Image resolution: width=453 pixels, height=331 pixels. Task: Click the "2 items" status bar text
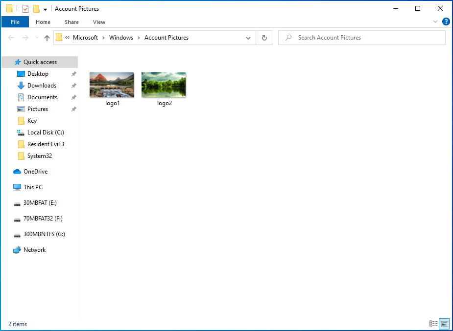coord(18,324)
